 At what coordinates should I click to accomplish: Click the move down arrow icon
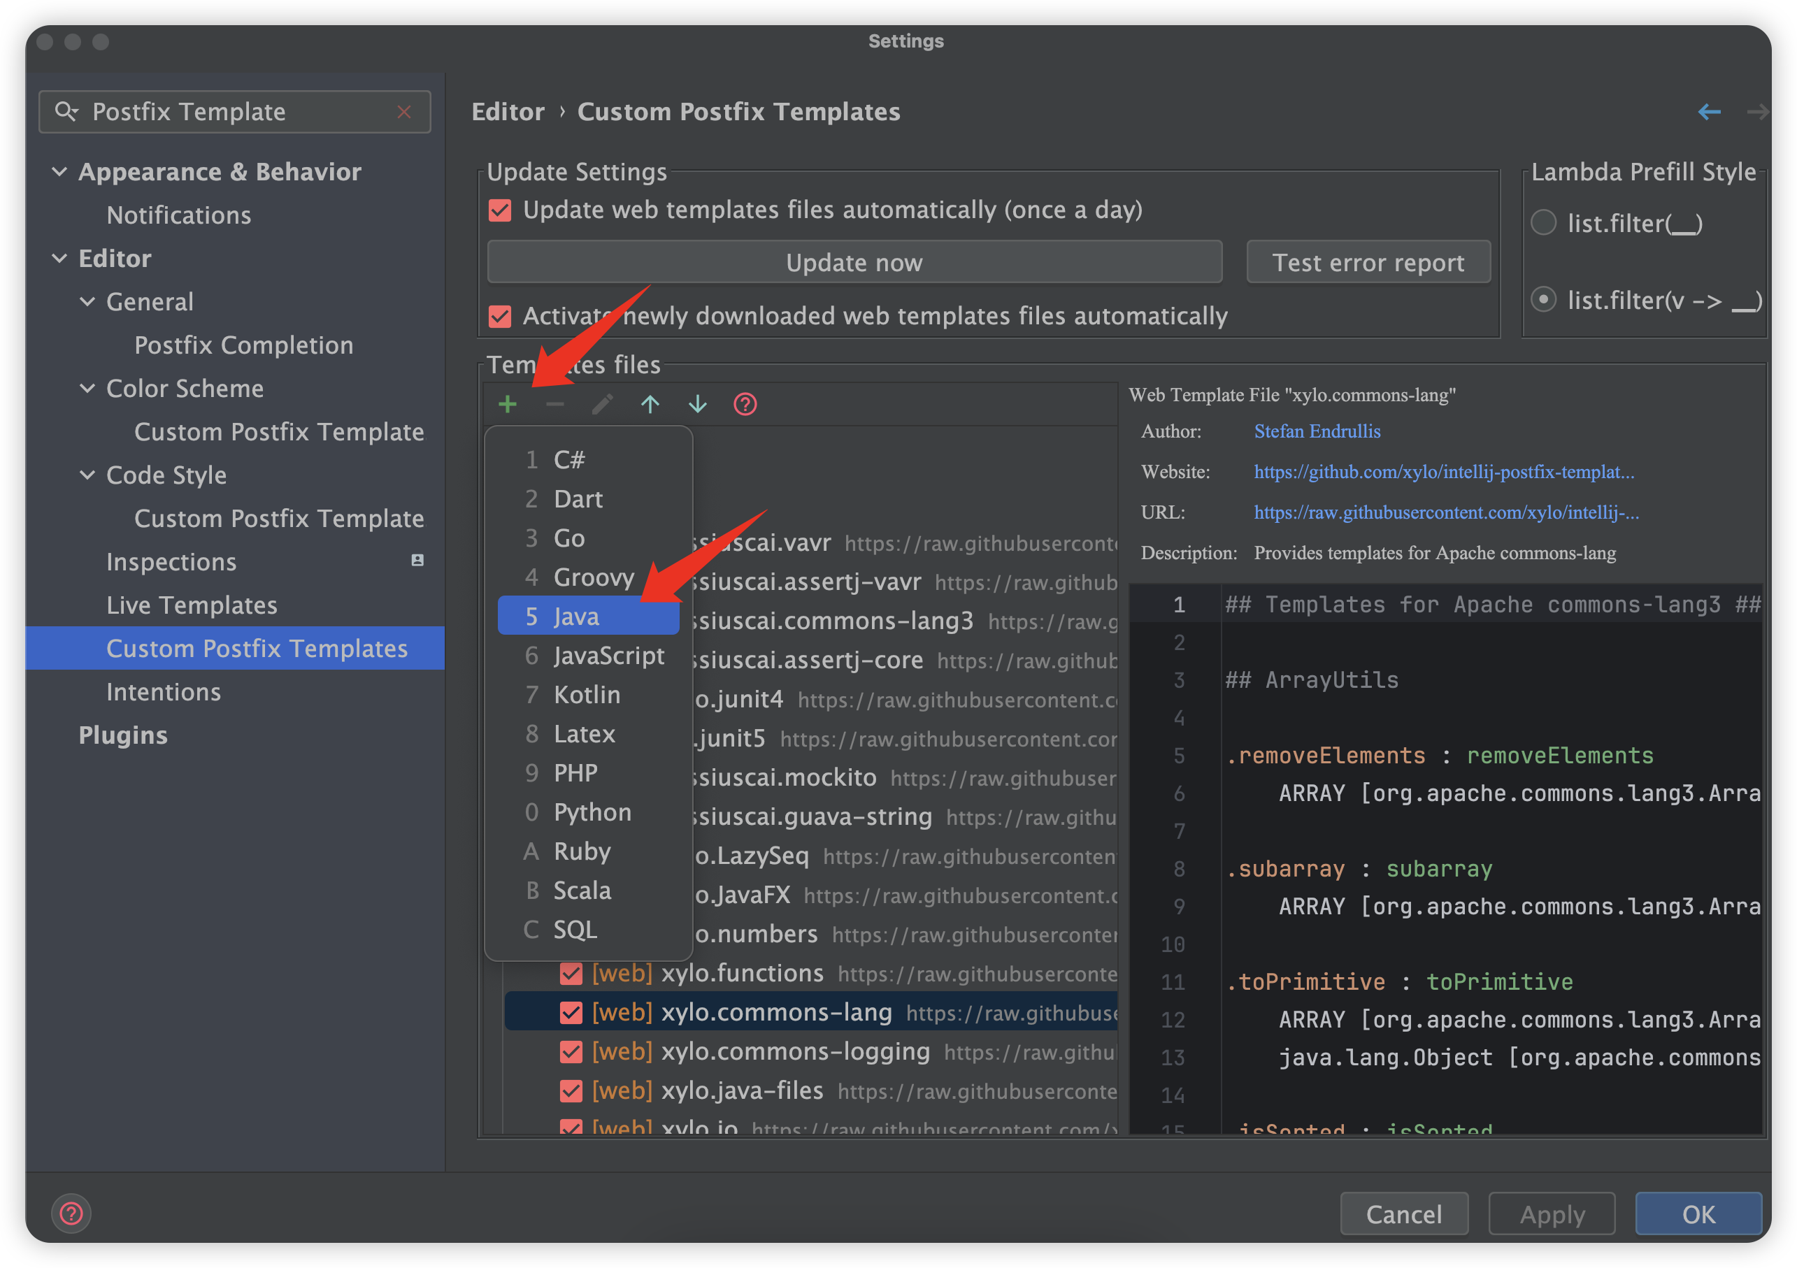tap(697, 405)
